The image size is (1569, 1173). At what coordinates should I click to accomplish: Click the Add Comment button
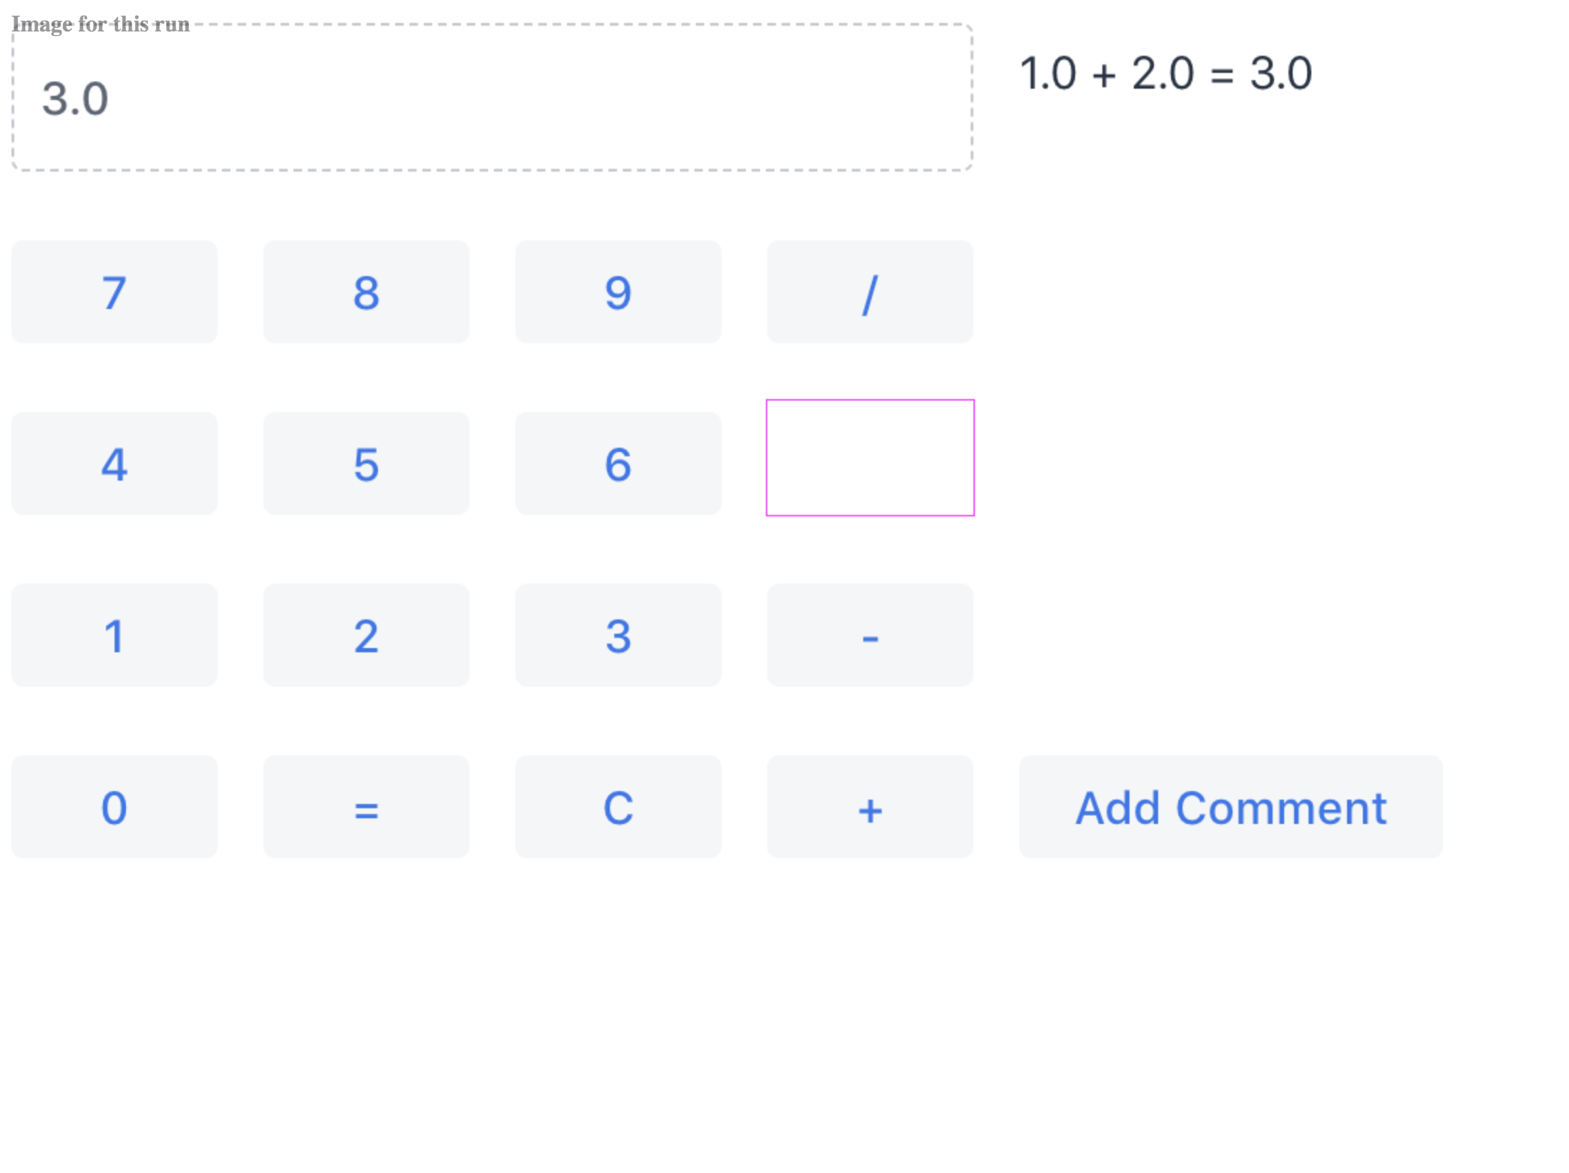(x=1229, y=808)
